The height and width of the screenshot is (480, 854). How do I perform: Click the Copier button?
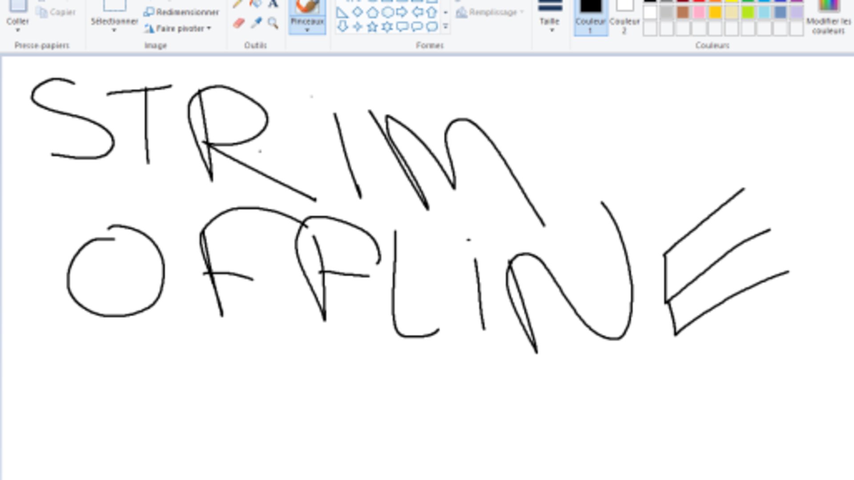pyautogui.click(x=56, y=12)
